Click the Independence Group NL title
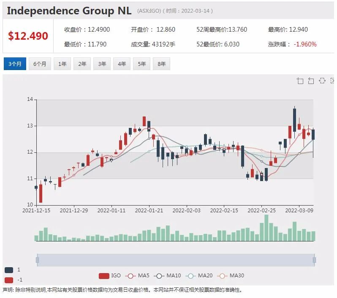337x298 pixels. click(x=69, y=11)
